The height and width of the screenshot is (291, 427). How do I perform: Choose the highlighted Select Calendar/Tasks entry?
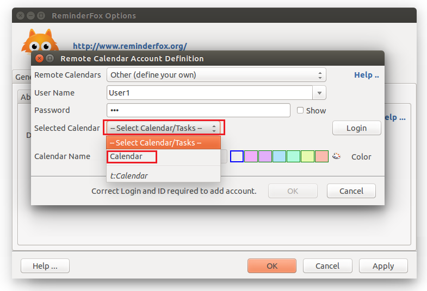click(x=163, y=143)
